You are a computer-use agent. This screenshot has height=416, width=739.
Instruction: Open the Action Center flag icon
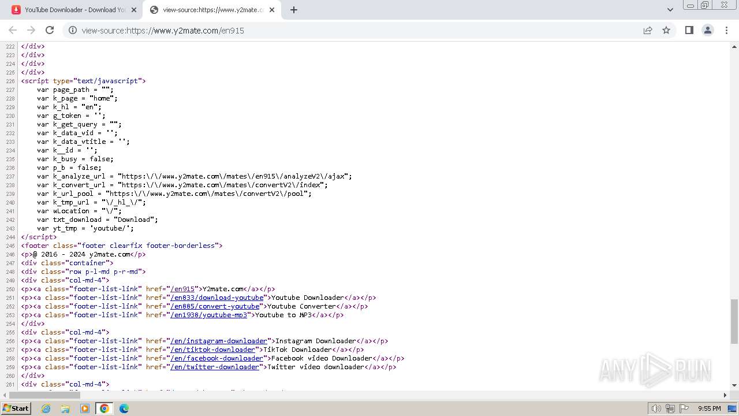pos(684,408)
